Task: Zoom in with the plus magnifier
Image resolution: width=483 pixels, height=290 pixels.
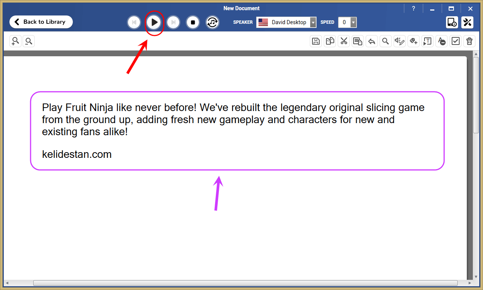Action: (x=15, y=41)
